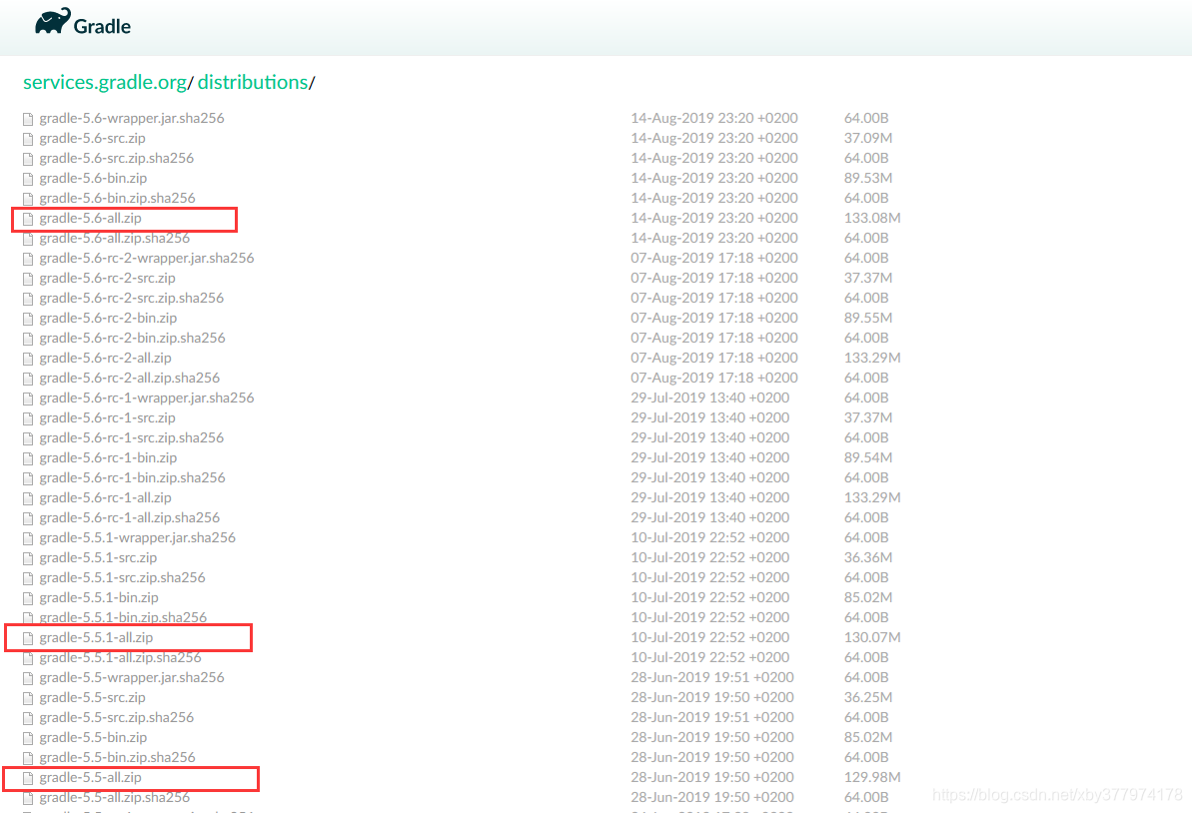Viewport: 1192px width, 813px height.
Task: Download gradle-5.6-rc-1-bin.zip
Action: 108,457
